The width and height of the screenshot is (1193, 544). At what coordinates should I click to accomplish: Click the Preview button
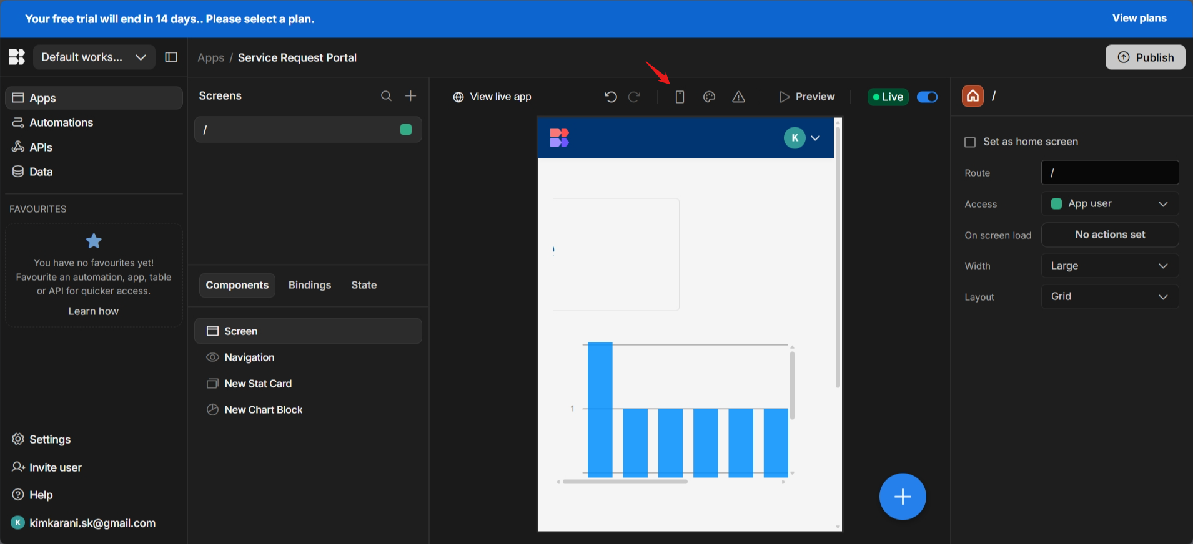pyautogui.click(x=807, y=97)
